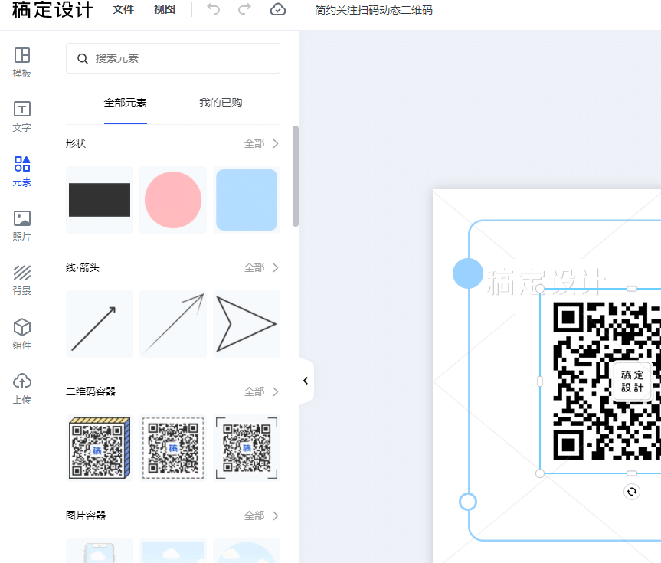Click the document title 简约关注扫码动态二维码
661x563 pixels.
click(374, 10)
